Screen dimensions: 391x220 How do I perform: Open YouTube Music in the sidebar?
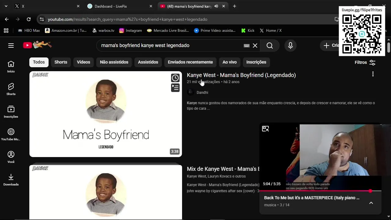(x=11, y=134)
